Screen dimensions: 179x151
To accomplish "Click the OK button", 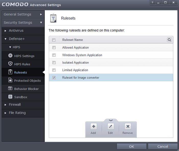I will click(x=131, y=147).
